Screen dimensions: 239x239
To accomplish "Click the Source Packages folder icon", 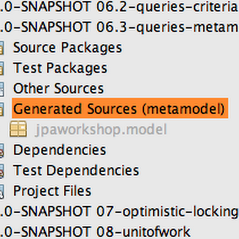I will click(x=2, y=48).
